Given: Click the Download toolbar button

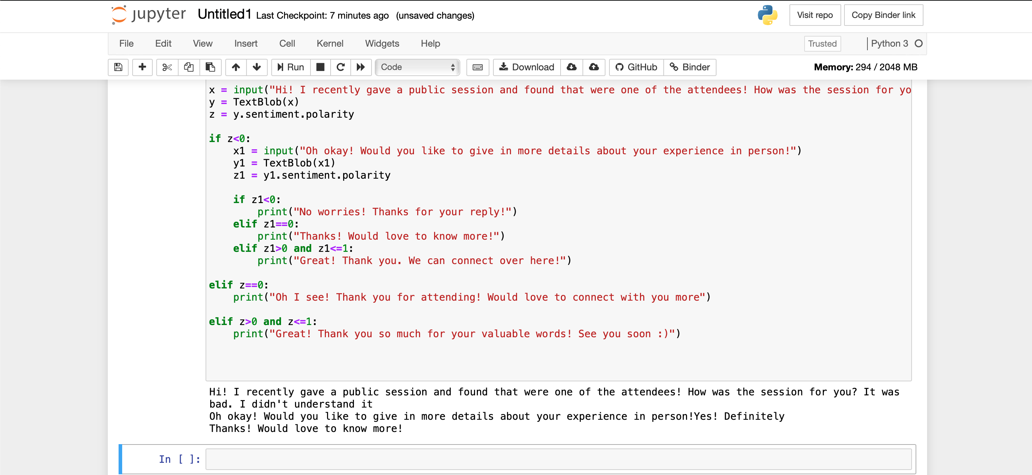Looking at the screenshot, I should point(527,67).
